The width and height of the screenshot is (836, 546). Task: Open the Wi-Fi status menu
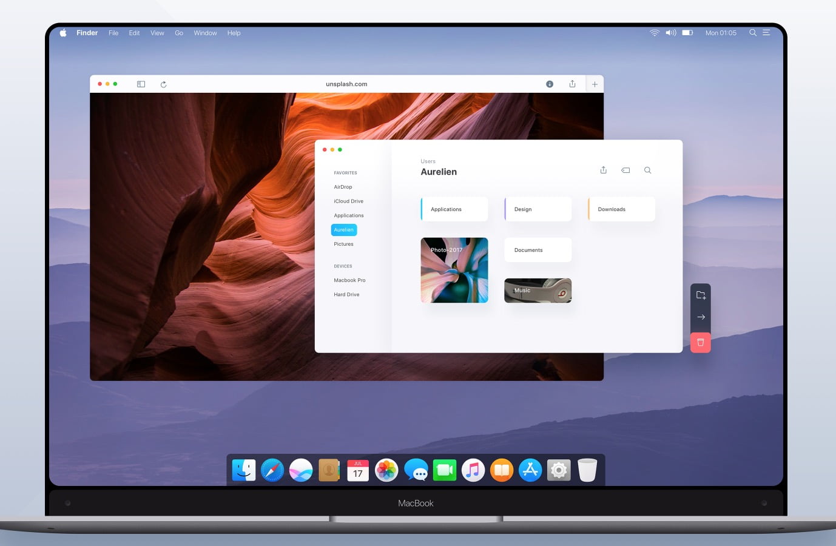tap(654, 33)
